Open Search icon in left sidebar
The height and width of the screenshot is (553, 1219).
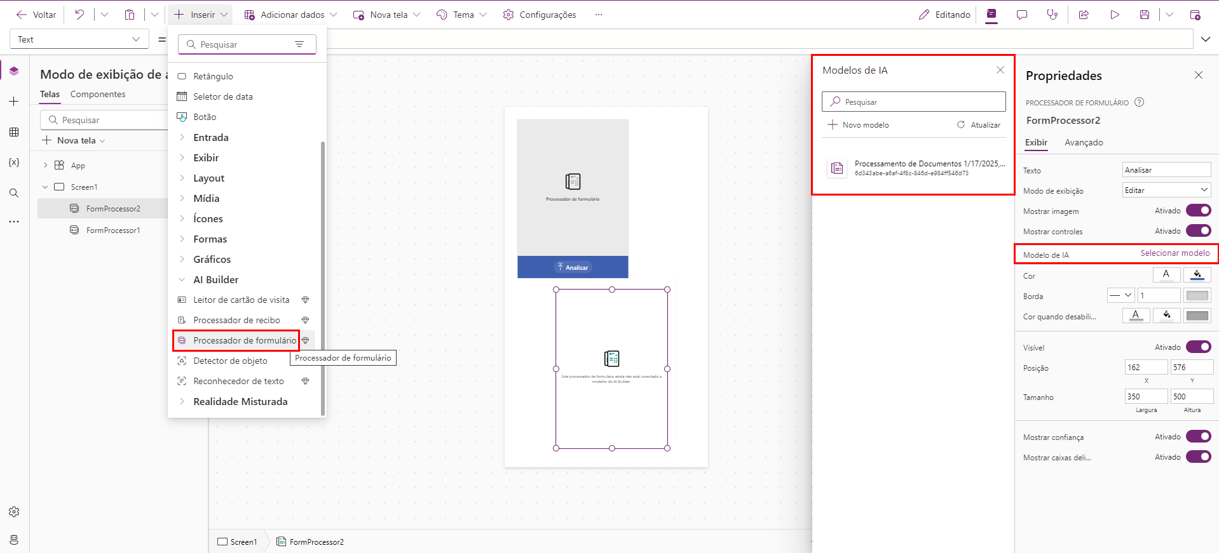(14, 193)
